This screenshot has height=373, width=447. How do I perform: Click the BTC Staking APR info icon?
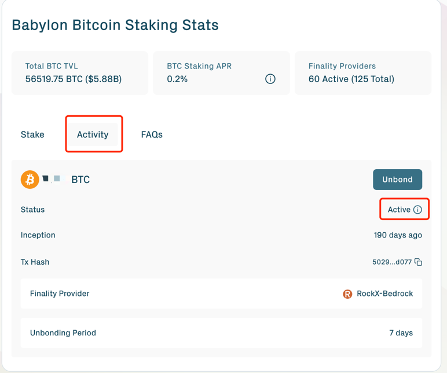point(270,79)
